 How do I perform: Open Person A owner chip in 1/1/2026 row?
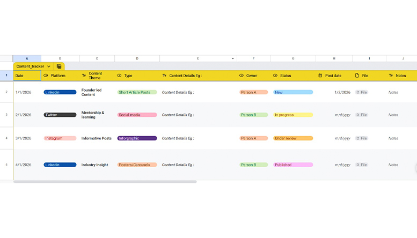[x=254, y=92]
